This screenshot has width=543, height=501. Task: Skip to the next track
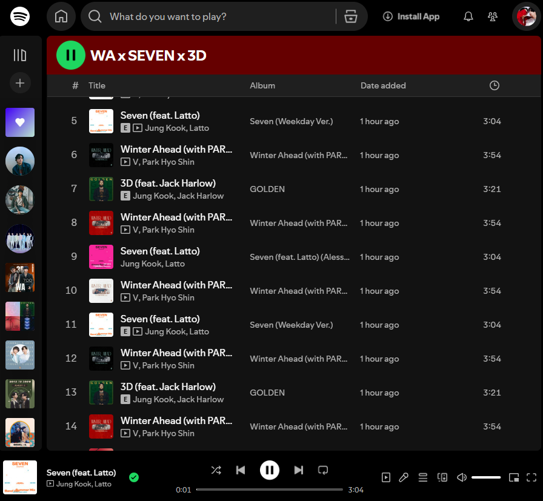[x=299, y=470]
